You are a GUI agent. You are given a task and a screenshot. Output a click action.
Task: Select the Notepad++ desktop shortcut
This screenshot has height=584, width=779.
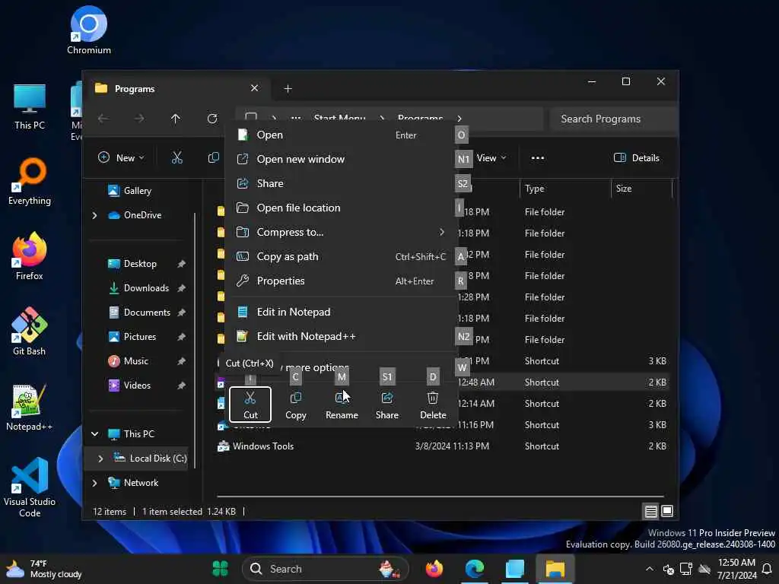pyautogui.click(x=30, y=408)
